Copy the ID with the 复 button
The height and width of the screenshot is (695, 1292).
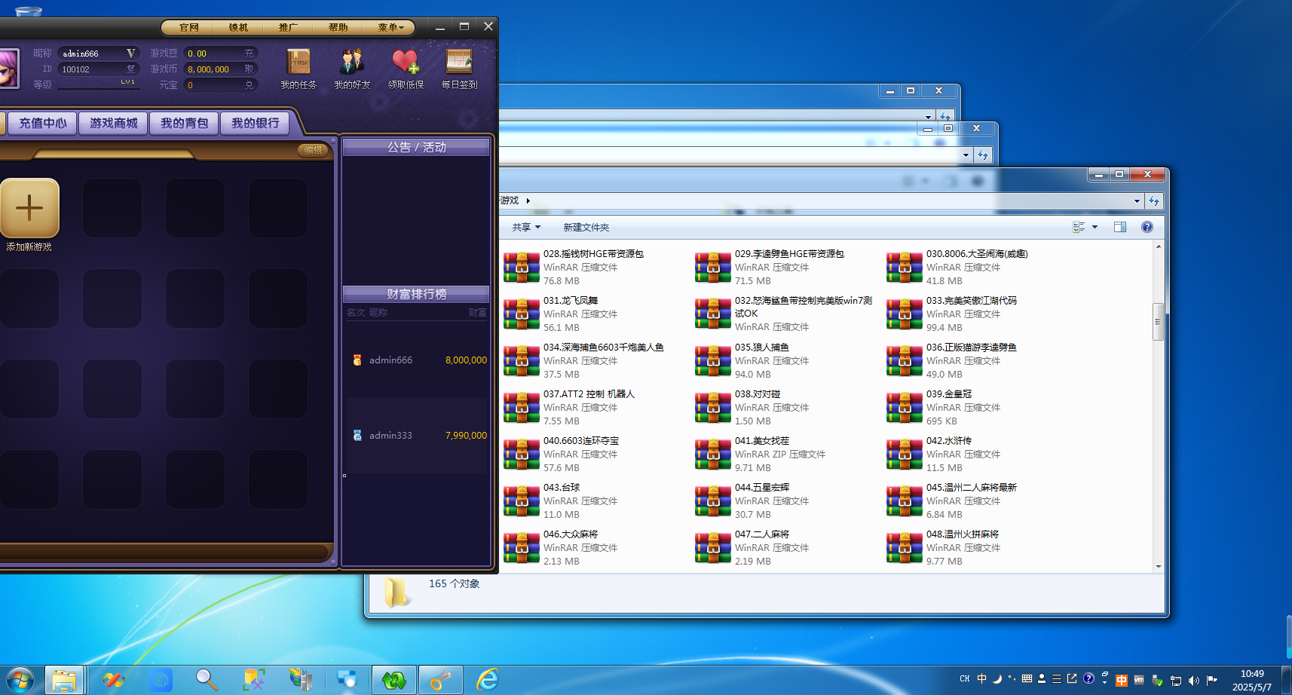click(x=130, y=69)
